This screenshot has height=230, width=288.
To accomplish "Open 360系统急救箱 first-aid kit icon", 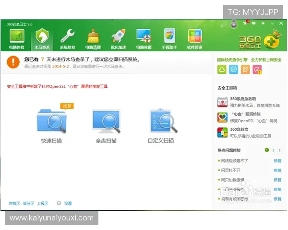I will [222, 102].
